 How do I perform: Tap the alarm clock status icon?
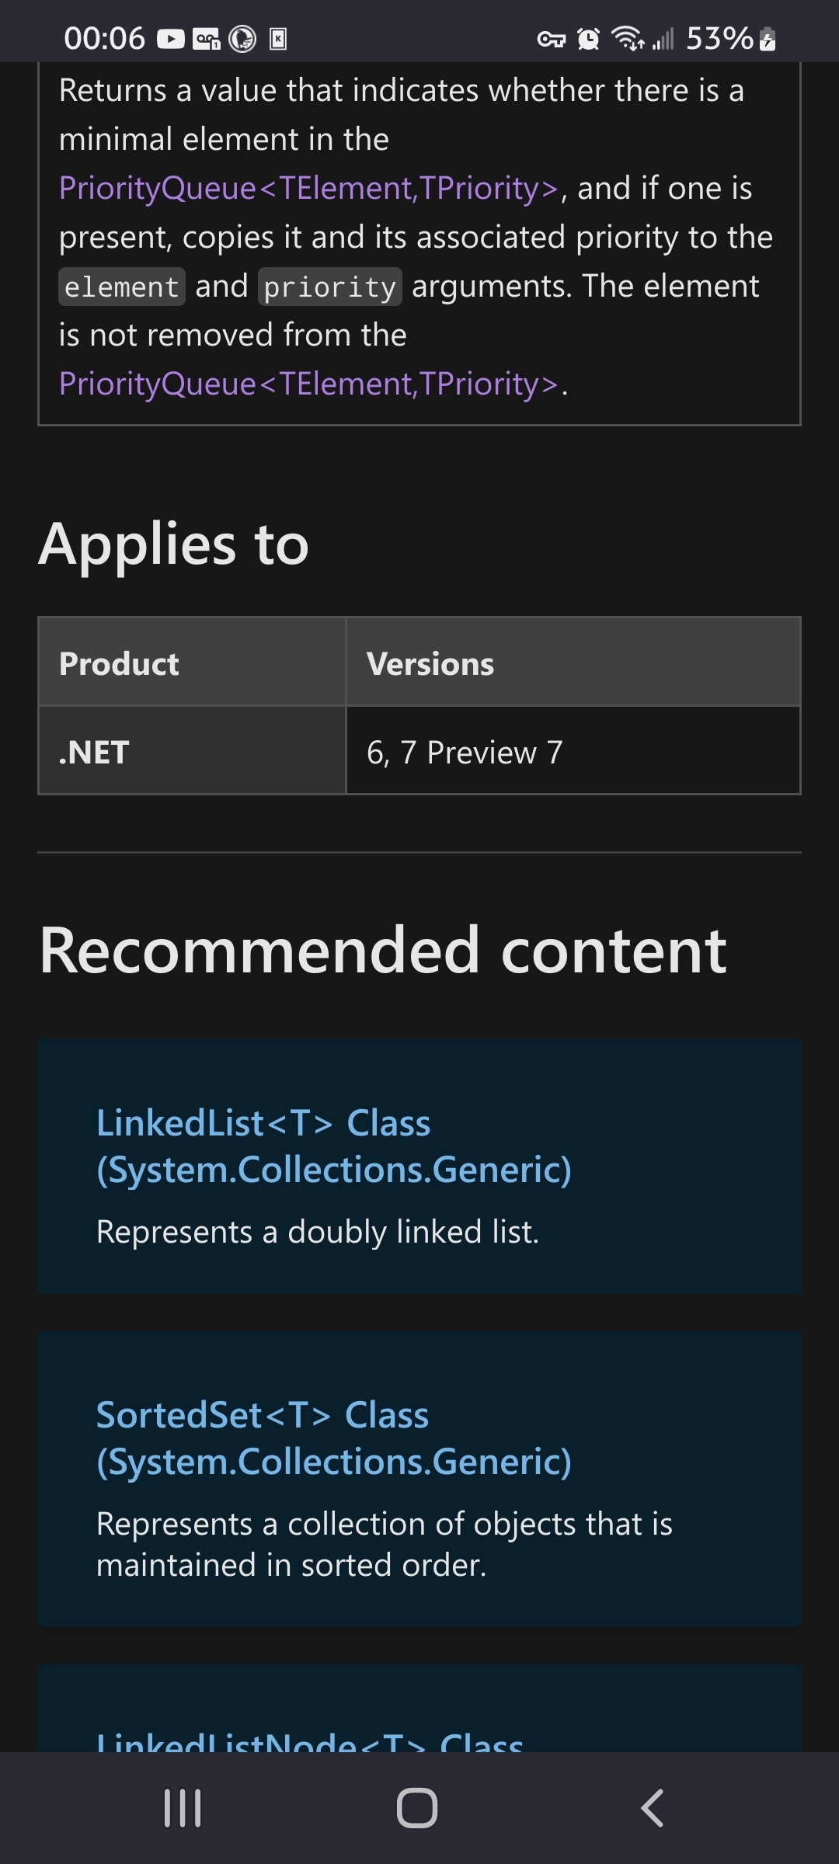[589, 38]
